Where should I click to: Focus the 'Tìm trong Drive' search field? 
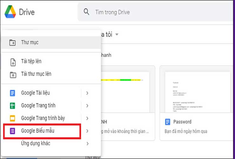pyautogui.click(x=156, y=12)
